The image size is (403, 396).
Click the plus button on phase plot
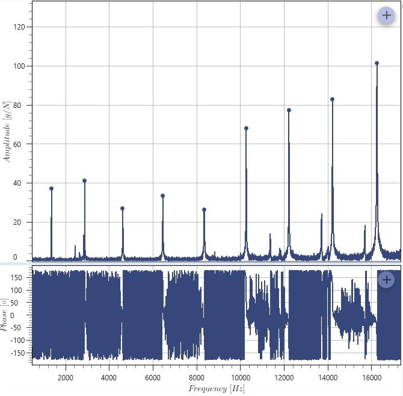pos(386,280)
